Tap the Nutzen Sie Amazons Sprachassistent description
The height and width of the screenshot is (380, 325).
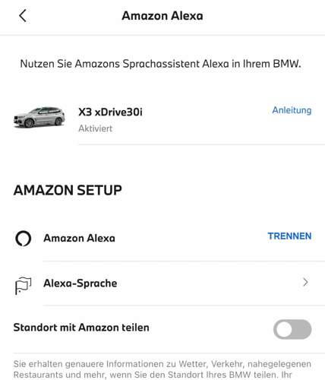click(x=161, y=64)
